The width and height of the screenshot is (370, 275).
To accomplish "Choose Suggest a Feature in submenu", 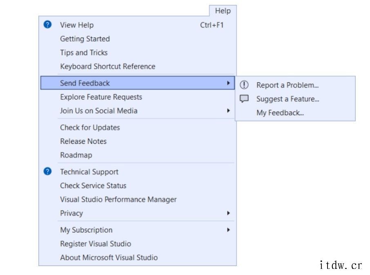I will click(x=295, y=99).
